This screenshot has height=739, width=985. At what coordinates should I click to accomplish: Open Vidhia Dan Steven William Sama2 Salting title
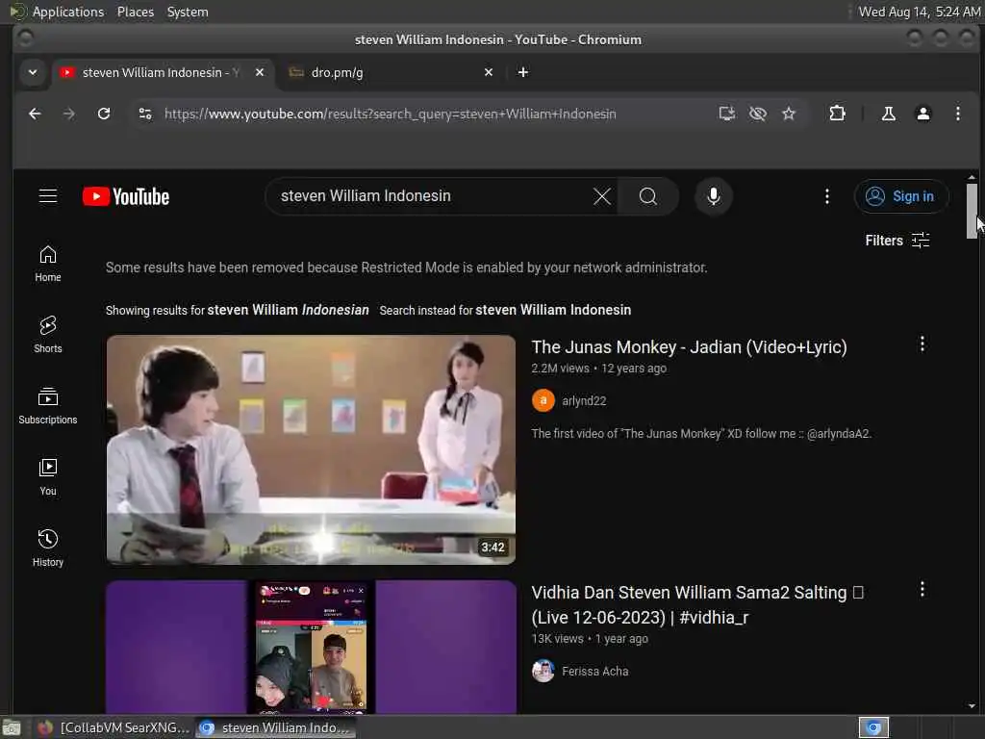point(697,604)
